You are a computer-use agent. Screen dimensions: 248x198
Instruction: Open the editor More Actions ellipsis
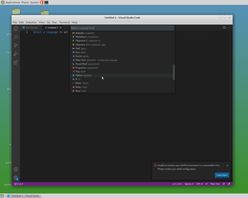[229, 28]
